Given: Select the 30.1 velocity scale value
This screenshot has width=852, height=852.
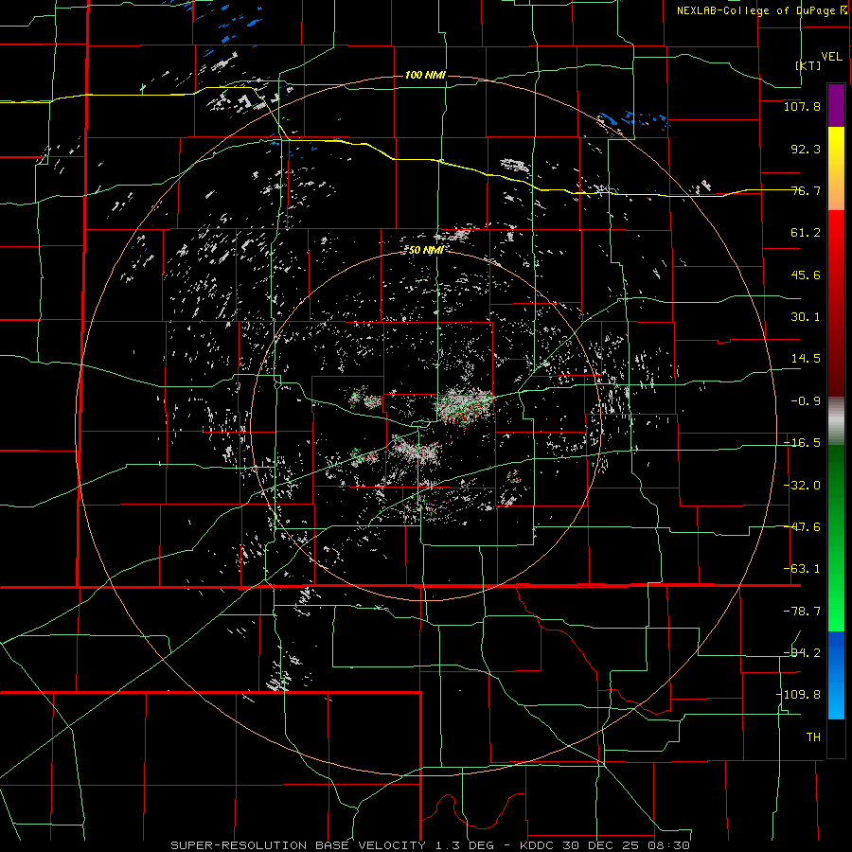Looking at the screenshot, I should [x=806, y=317].
